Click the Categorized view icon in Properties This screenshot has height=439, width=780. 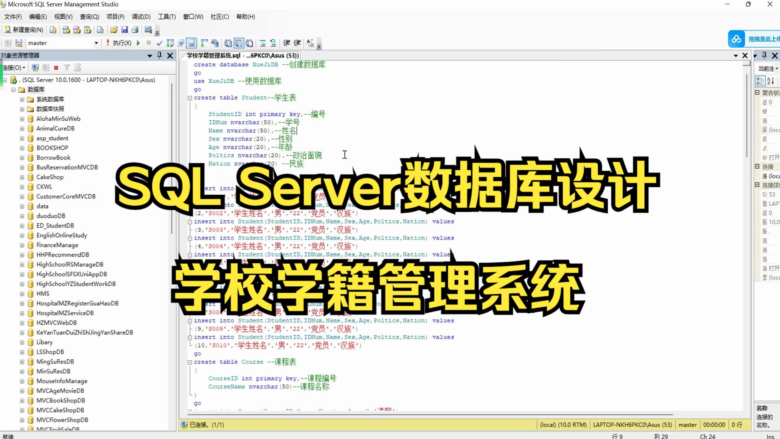click(760, 80)
